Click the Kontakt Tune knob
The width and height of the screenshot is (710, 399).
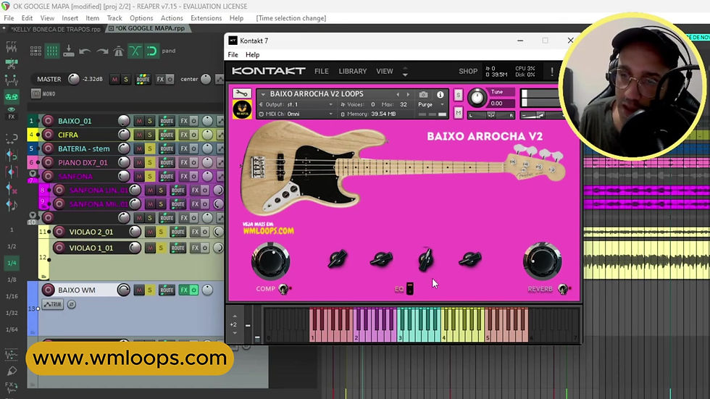click(477, 97)
